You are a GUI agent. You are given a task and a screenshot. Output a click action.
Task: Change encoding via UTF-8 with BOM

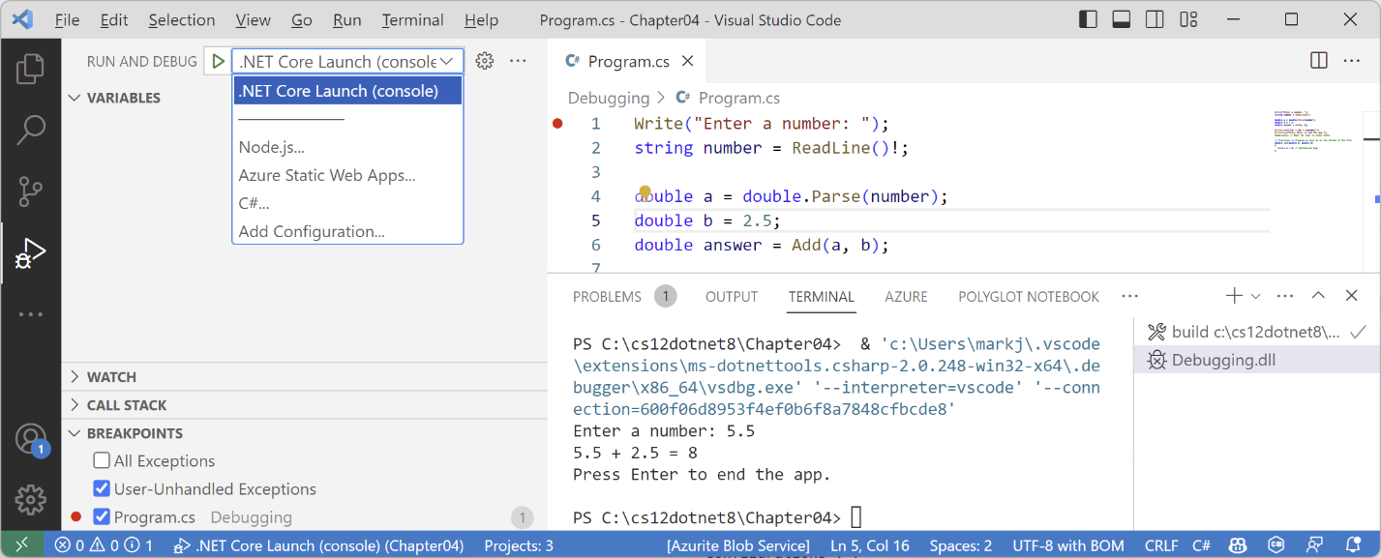click(x=1068, y=545)
